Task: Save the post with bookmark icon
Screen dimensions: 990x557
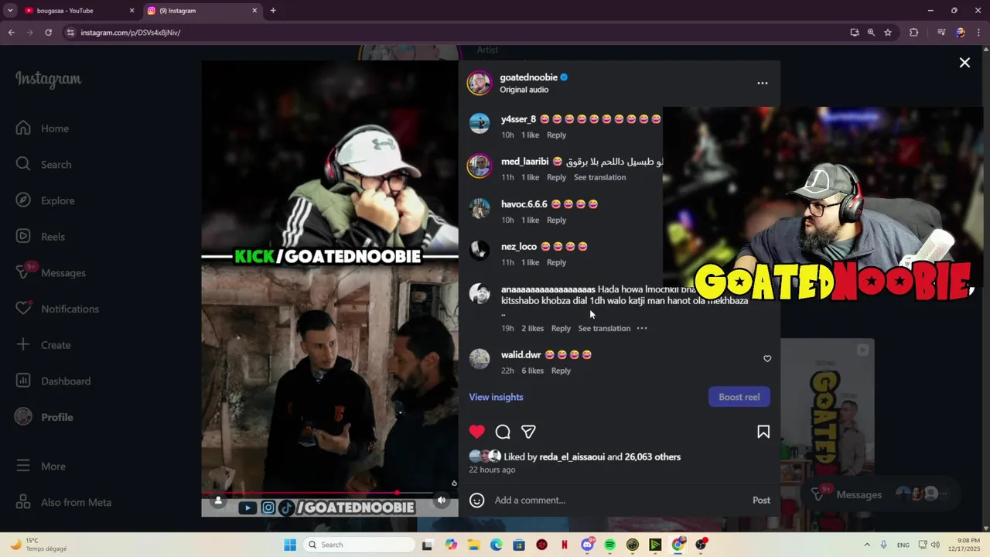Action: tap(763, 432)
